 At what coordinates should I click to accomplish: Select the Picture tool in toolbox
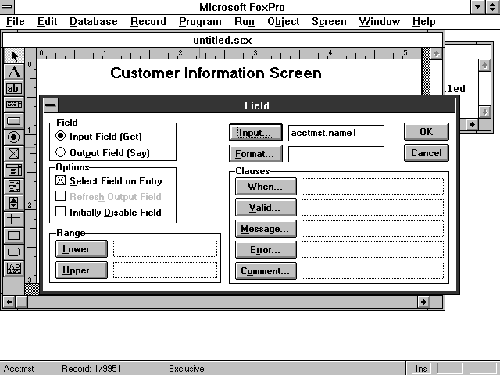coord(14,268)
